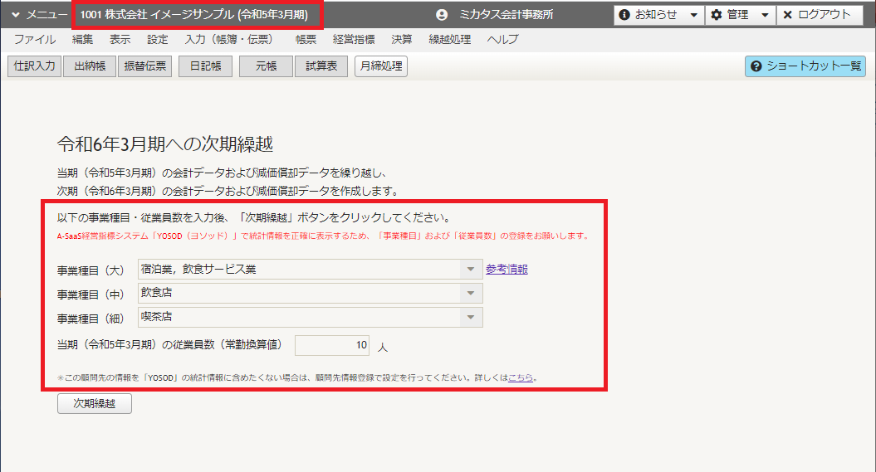Expand the 事業種目（細） dropdown showing 喫茶店
The image size is (876, 472).
pos(310,317)
